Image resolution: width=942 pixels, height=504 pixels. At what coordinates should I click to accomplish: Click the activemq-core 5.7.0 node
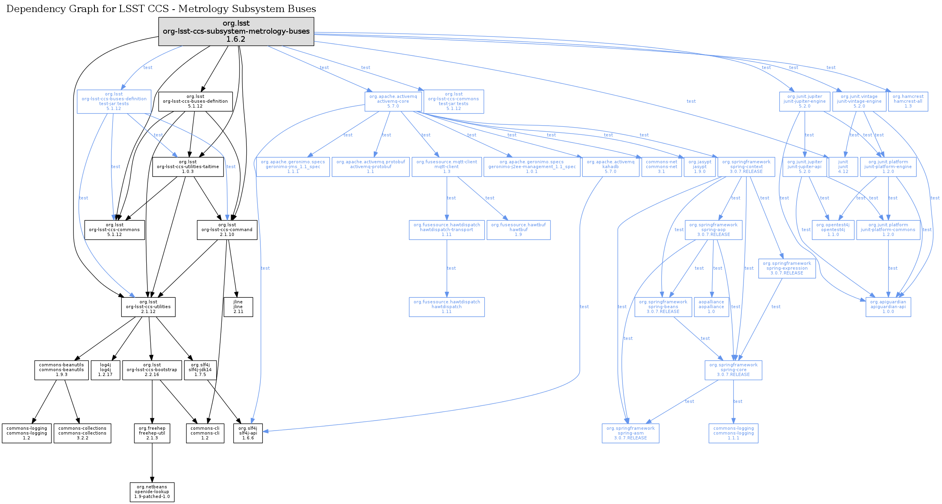(x=393, y=101)
